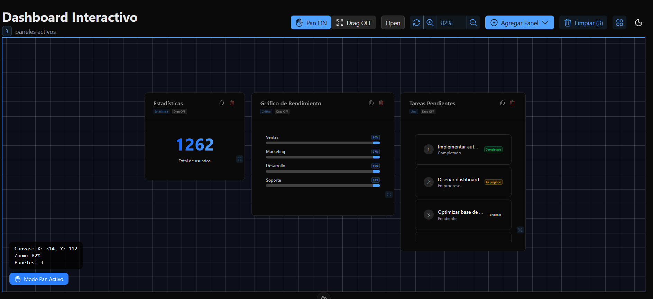Click the Total de usuarios label

(x=195, y=161)
